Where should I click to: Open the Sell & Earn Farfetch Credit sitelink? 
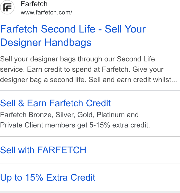[x=55, y=103]
